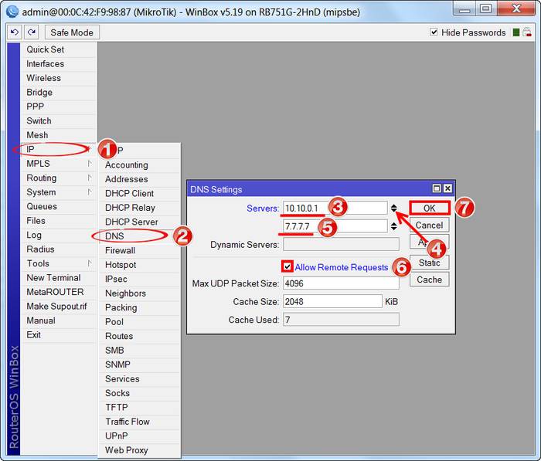Click up/down arrows beside 10.10.0.1 server

[x=394, y=208]
